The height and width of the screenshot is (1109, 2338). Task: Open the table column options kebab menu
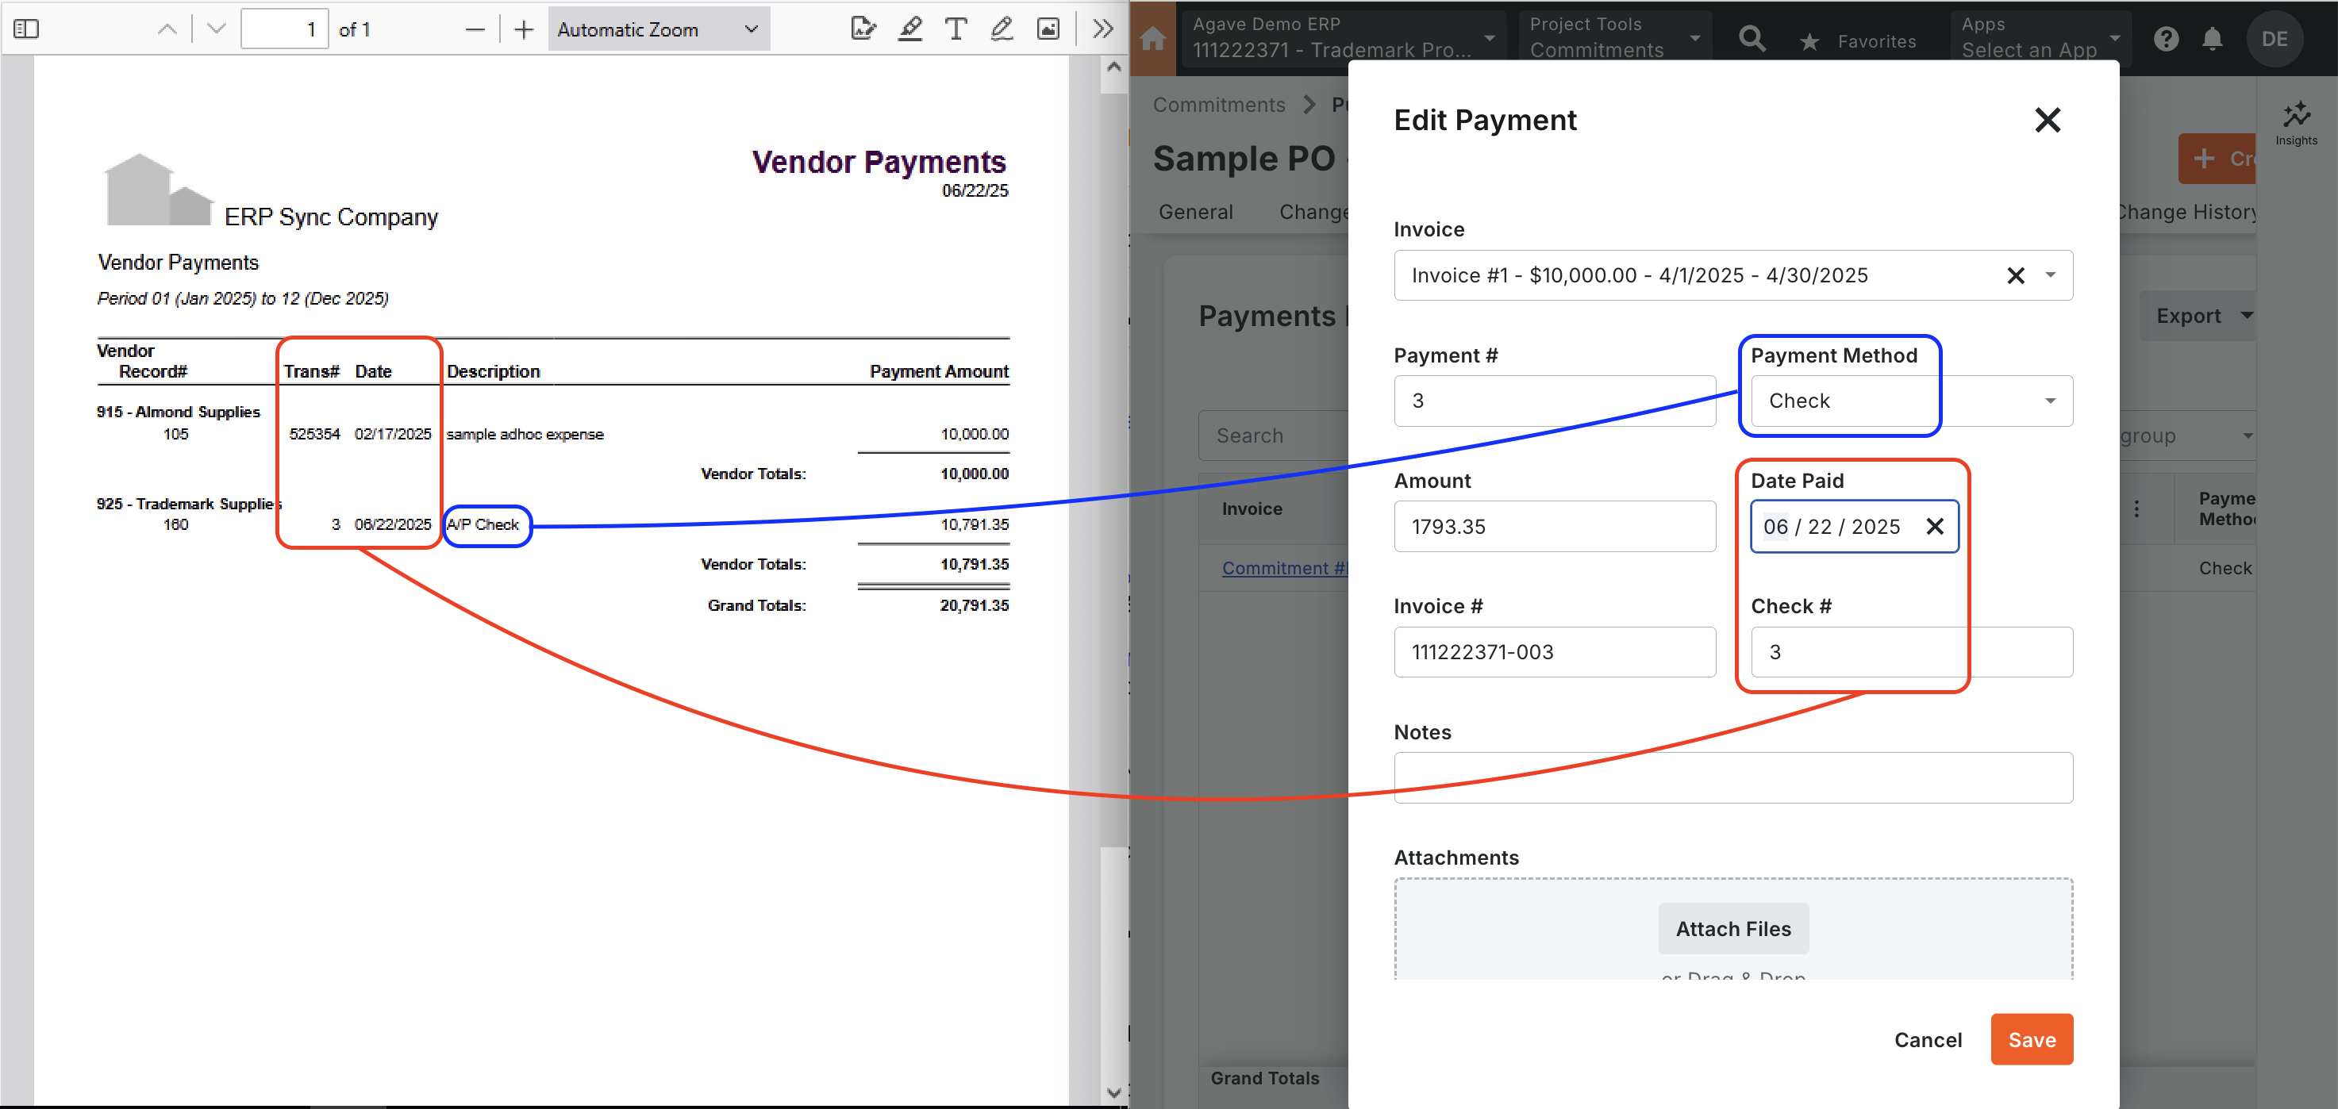2136,509
